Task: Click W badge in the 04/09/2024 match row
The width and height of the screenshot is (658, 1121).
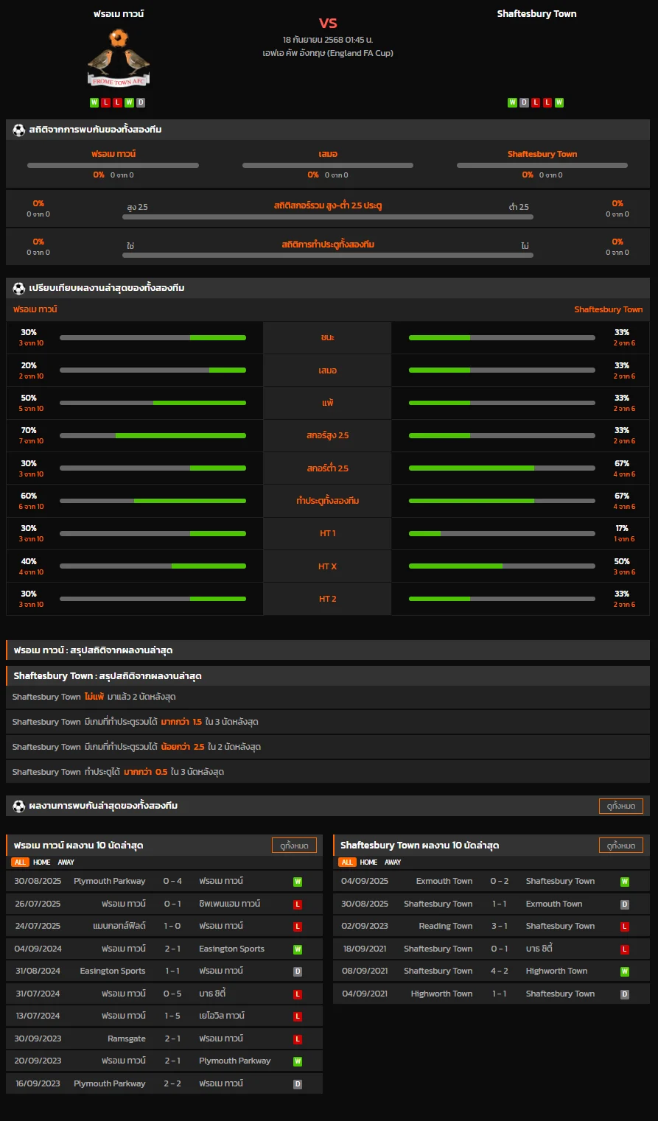Action: [x=298, y=949]
